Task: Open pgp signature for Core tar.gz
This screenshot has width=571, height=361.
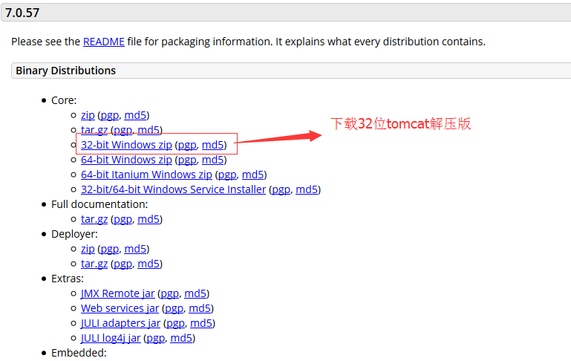Action: (x=123, y=130)
